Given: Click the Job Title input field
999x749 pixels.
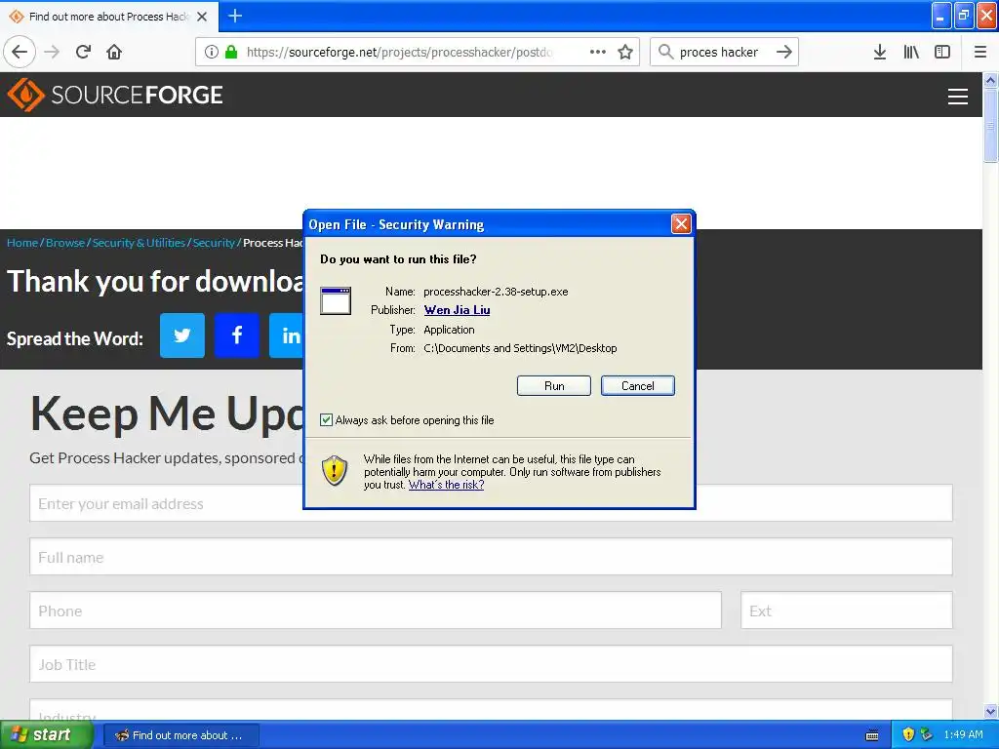Looking at the screenshot, I should (491, 663).
